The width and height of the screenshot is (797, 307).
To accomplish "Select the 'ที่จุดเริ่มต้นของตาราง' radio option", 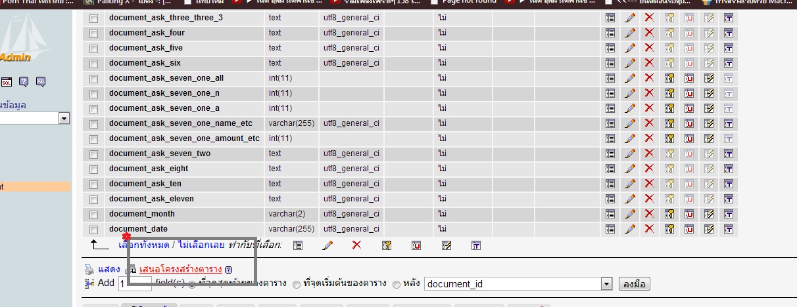I will (x=297, y=285).
